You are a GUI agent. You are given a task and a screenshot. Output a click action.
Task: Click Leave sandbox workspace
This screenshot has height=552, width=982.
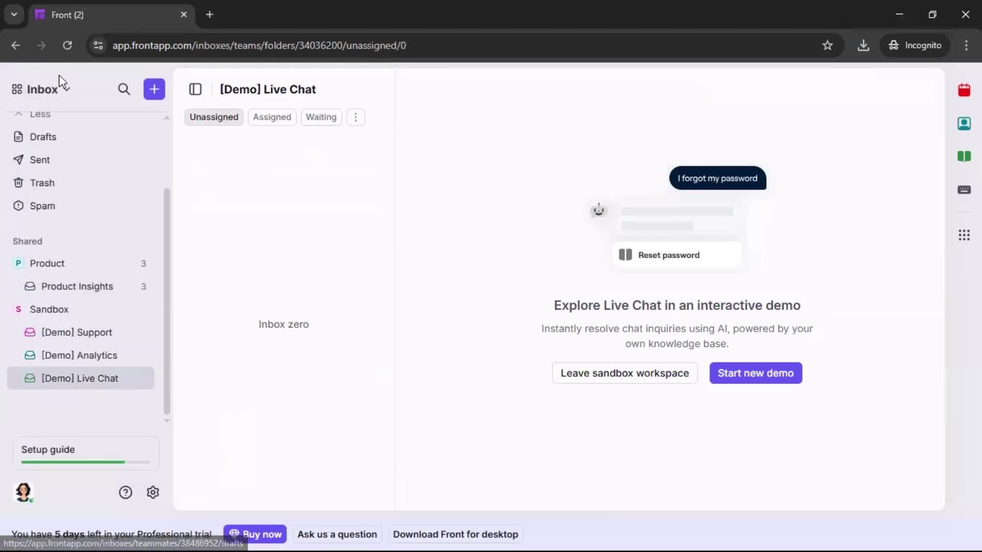pos(624,373)
